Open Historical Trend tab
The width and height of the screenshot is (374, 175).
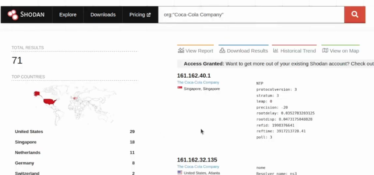coord(294,50)
